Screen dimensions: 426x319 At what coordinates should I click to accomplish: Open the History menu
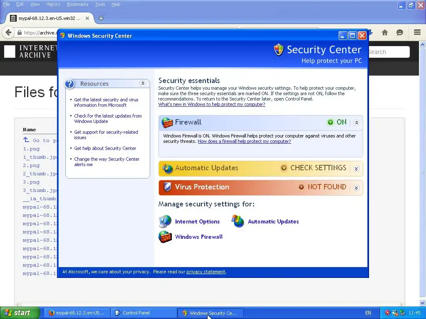53,4
